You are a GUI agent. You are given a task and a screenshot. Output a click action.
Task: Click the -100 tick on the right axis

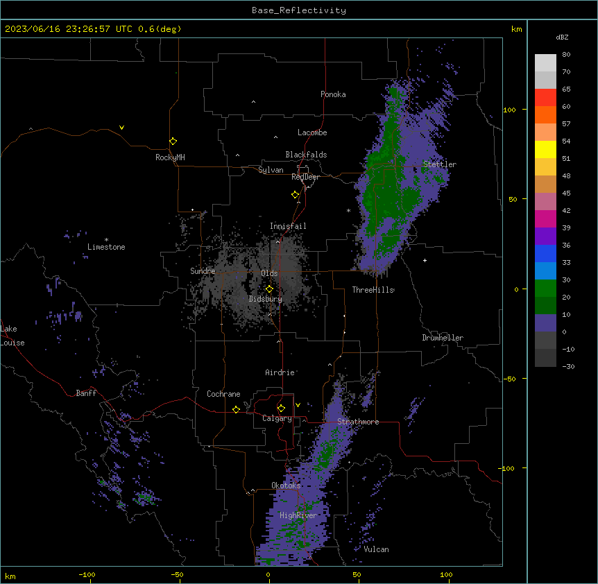click(x=506, y=468)
